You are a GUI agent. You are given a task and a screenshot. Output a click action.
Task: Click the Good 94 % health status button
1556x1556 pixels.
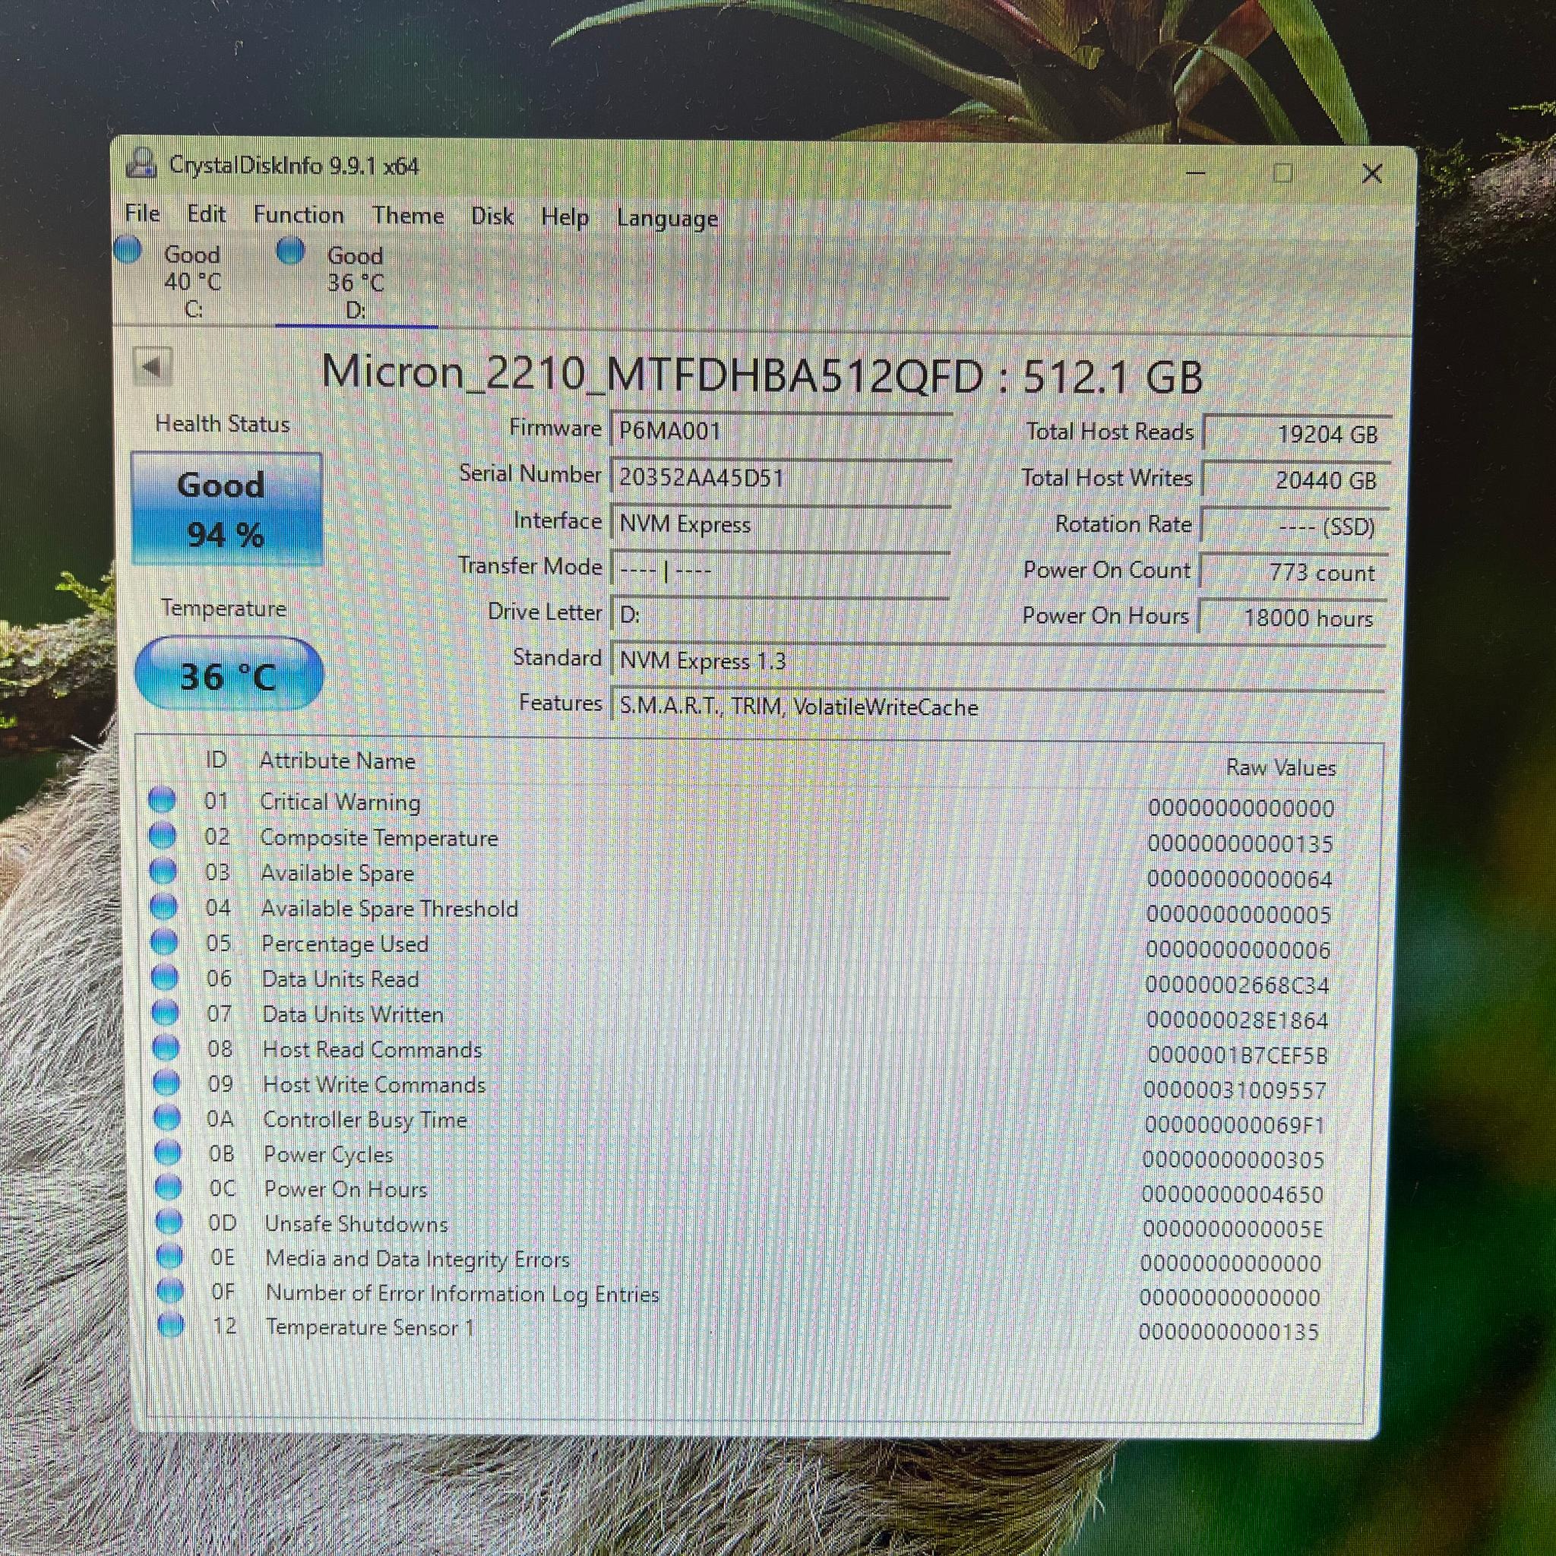point(226,509)
